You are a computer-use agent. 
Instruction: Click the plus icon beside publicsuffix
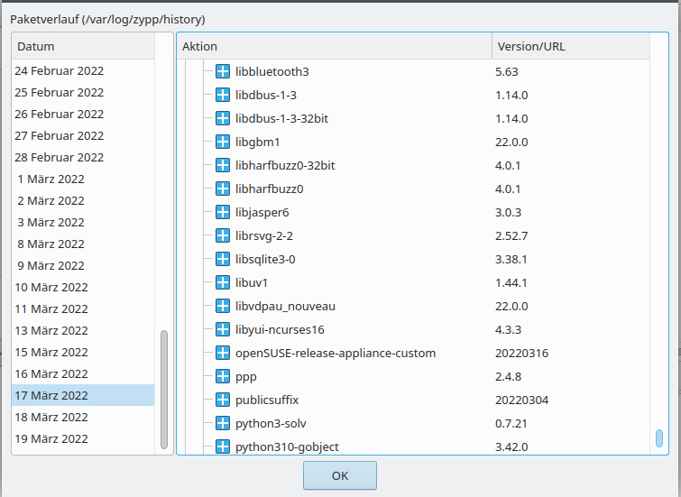(223, 400)
